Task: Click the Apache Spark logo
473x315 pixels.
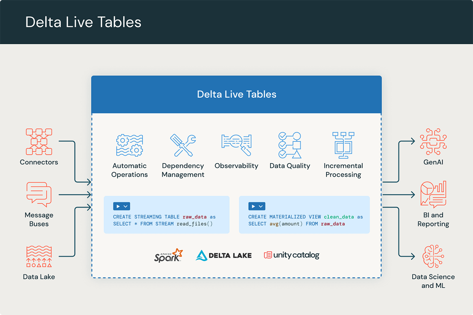Action: [x=168, y=255]
